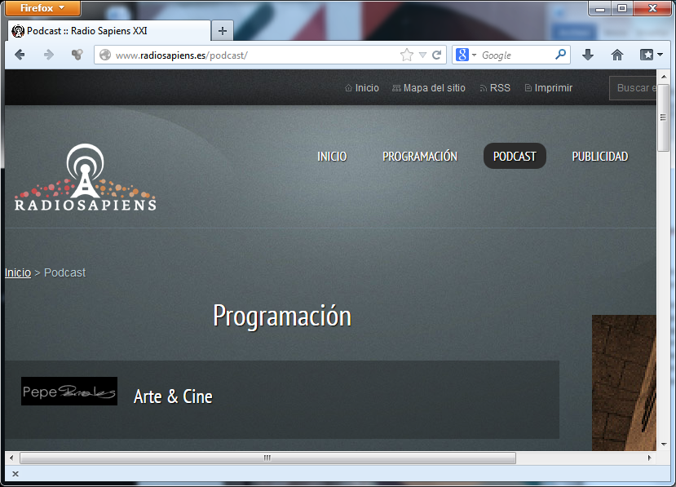Select PROGRAMACIÓN in main navigation

[x=420, y=156]
